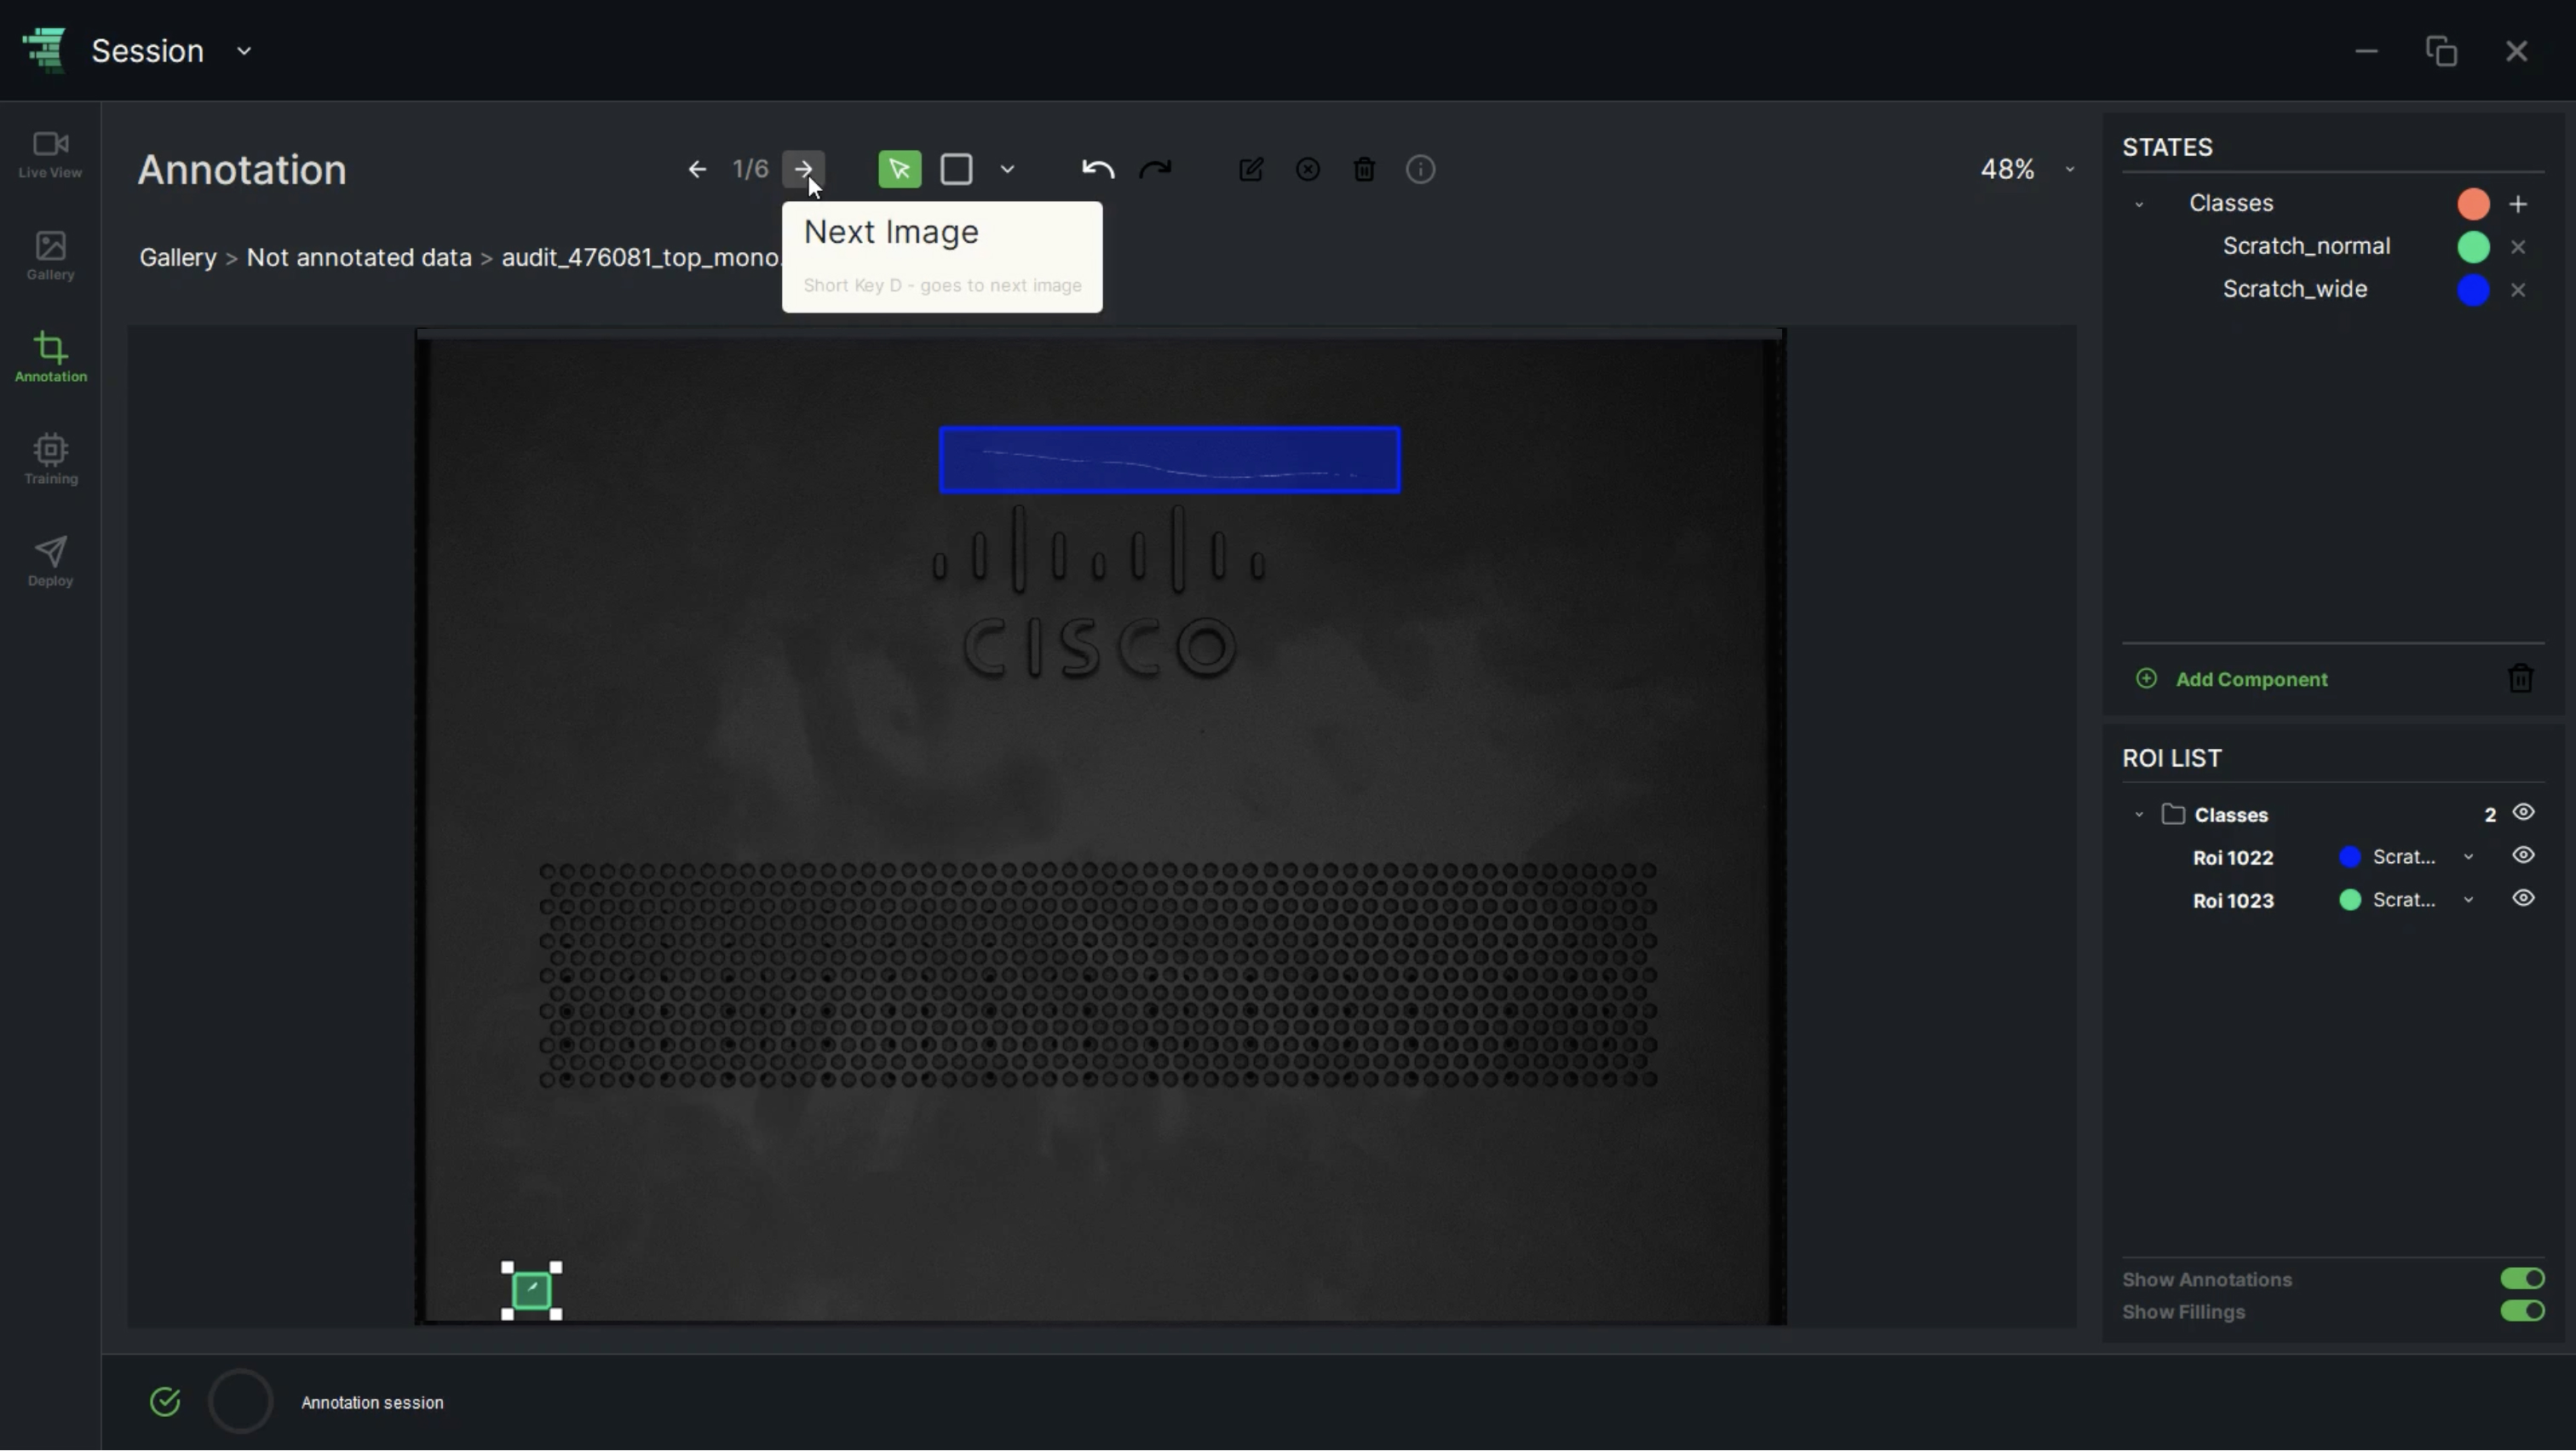Click the blue Scratch_wide ROI on image
The width and height of the screenshot is (2576, 1451).
(1169, 460)
